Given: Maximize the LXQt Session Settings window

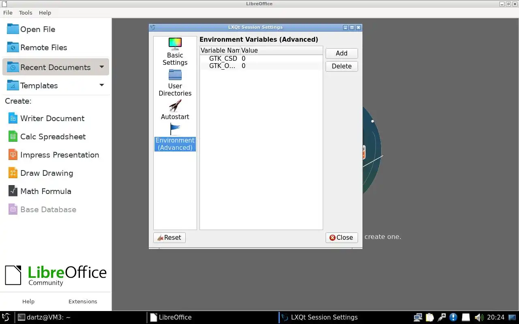Looking at the screenshot, I should (x=352, y=28).
